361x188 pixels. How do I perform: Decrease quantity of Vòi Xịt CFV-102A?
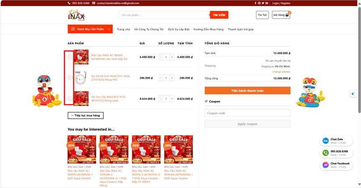(x=160, y=78)
